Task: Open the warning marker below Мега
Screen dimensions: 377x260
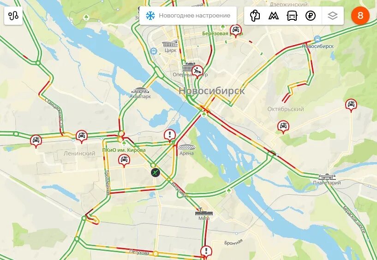Action: click(206, 252)
